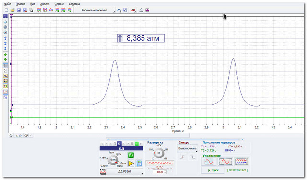Click the undo arrow icon in toolbar
Image resolution: width=307 pixels, height=180 pixels.
[x=118, y=10]
